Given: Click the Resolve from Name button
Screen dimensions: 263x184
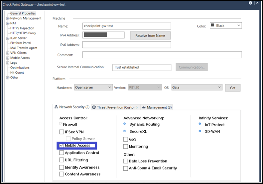Looking at the screenshot, I should pyautogui.click(x=150, y=35).
